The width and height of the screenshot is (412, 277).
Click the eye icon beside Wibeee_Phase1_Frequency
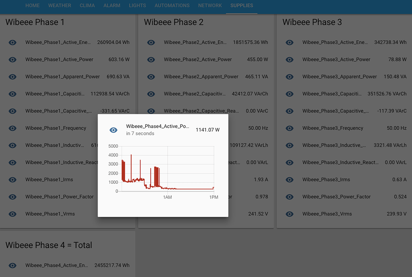tap(12, 128)
